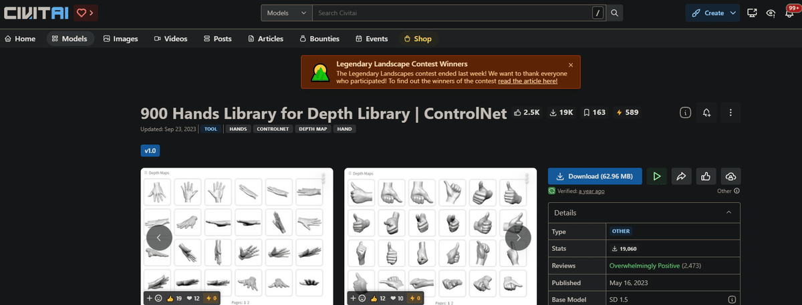Open the three-dot more options menu

pyautogui.click(x=731, y=113)
